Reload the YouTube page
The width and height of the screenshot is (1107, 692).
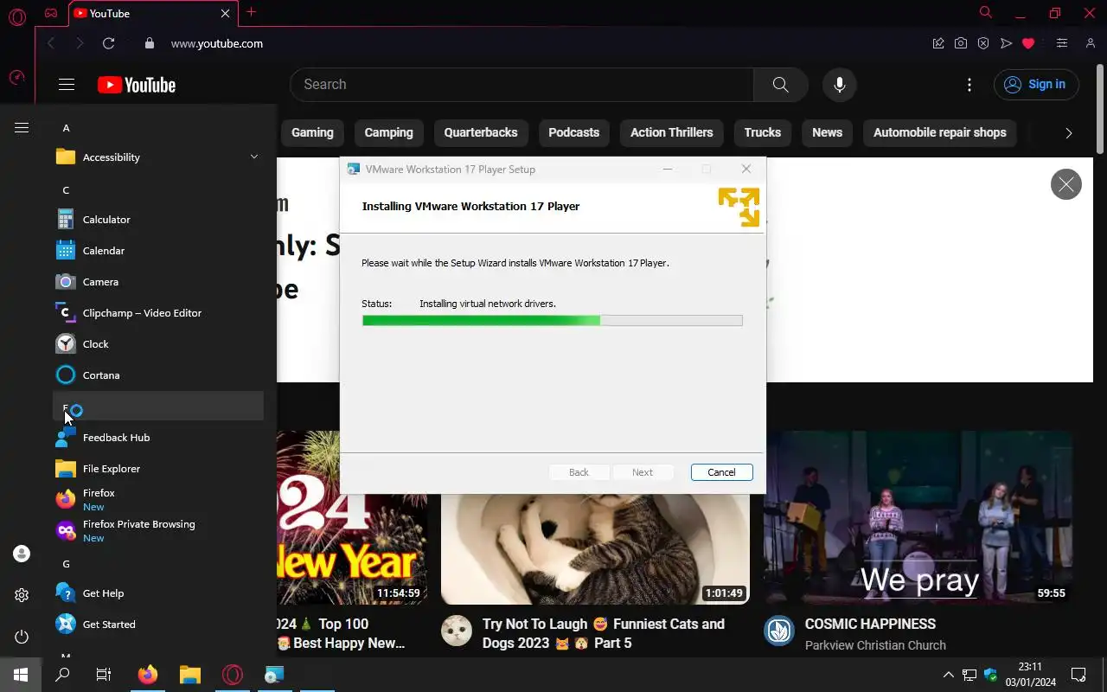coord(108,43)
